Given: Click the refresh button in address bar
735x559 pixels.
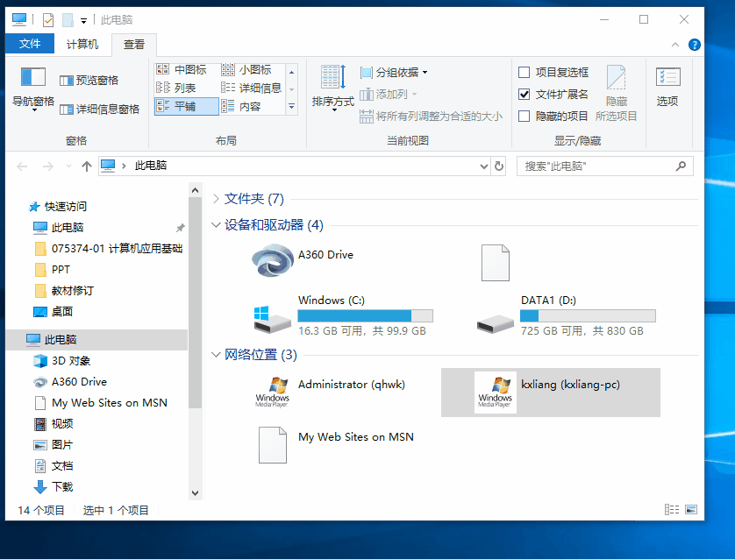Looking at the screenshot, I should click(499, 166).
